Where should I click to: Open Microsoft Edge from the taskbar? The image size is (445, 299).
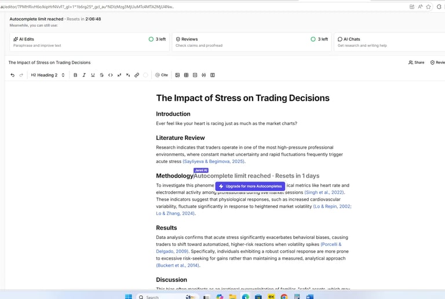click(x=246, y=297)
